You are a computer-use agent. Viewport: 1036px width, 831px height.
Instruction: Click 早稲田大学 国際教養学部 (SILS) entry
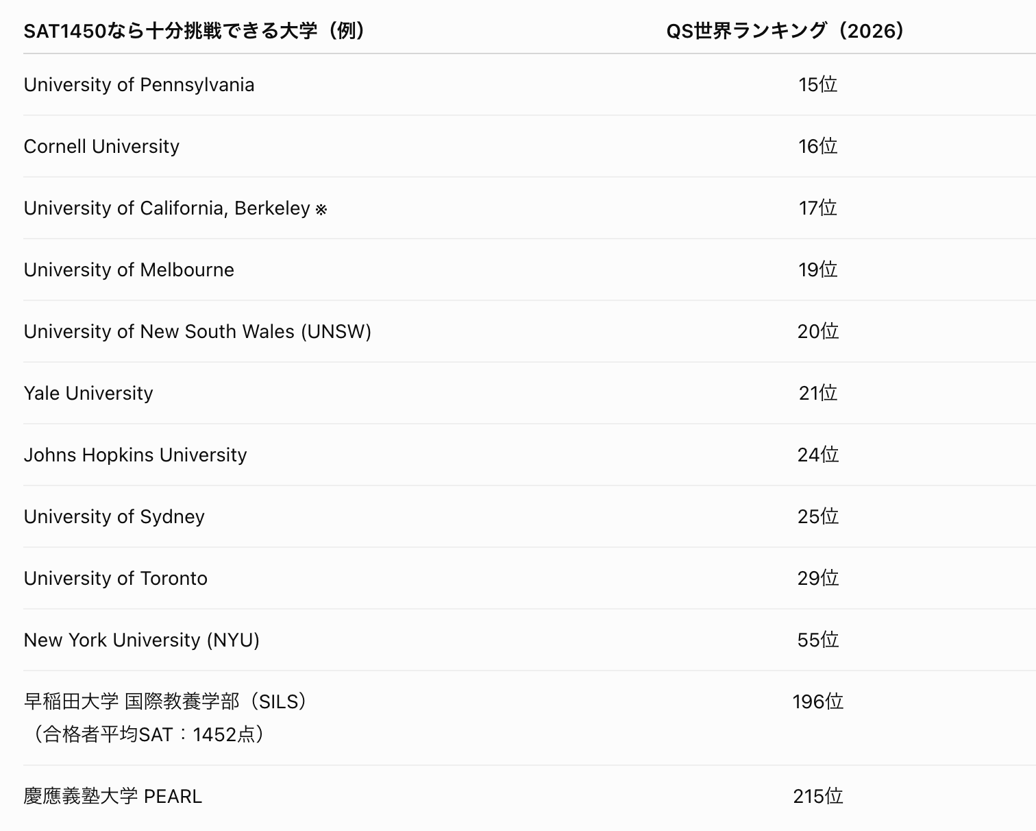click(x=165, y=701)
